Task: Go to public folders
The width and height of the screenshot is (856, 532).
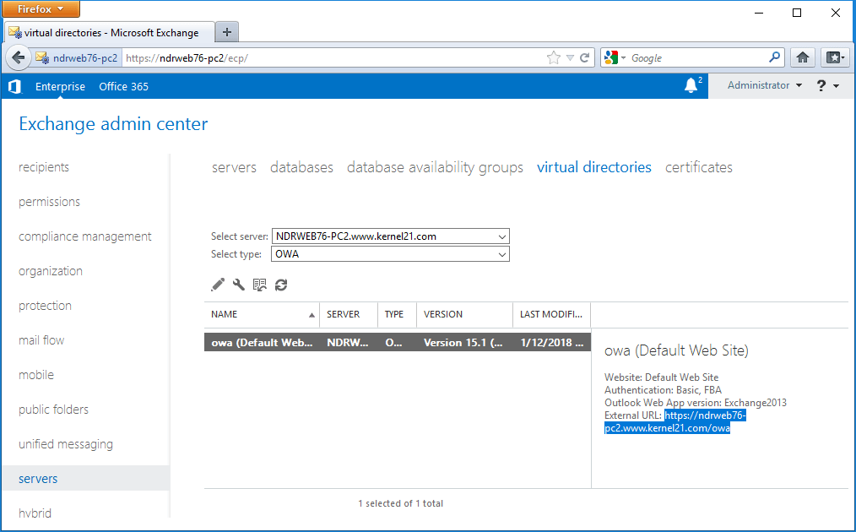Action: click(x=53, y=409)
